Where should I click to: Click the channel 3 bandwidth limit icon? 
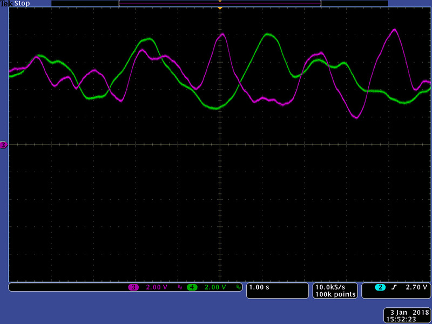180,287
